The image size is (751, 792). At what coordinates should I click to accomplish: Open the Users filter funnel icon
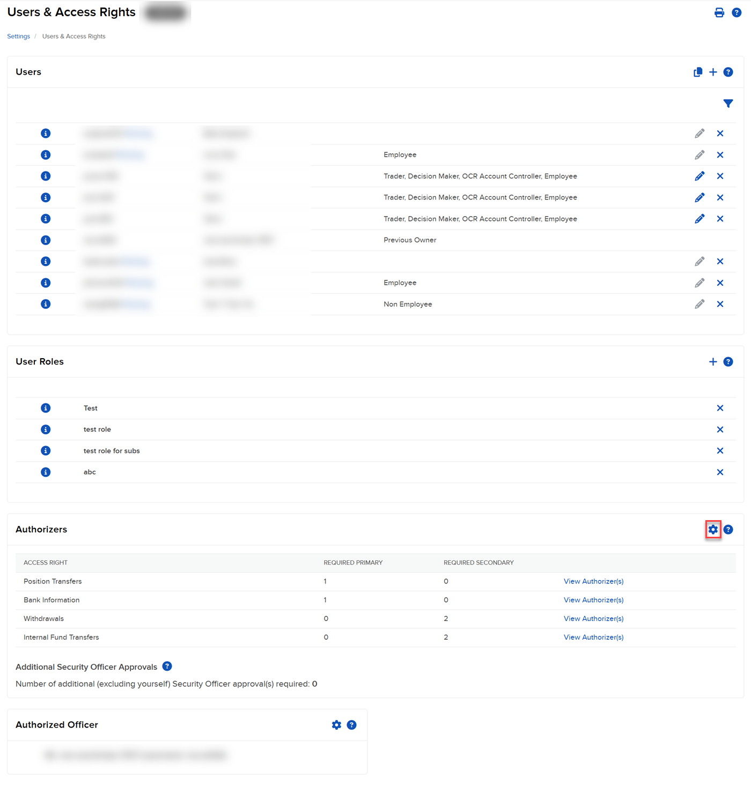tap(727, 103)
